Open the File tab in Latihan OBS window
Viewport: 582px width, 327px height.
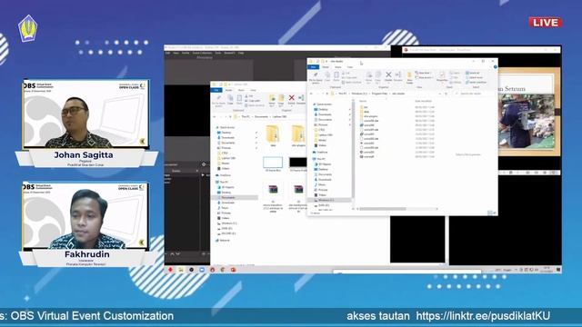216,90
